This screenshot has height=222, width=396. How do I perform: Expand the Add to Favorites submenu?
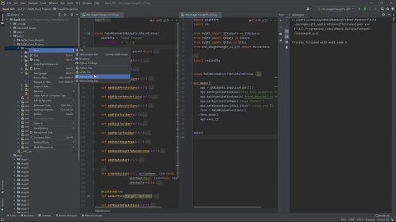click(x=51, y=101)
